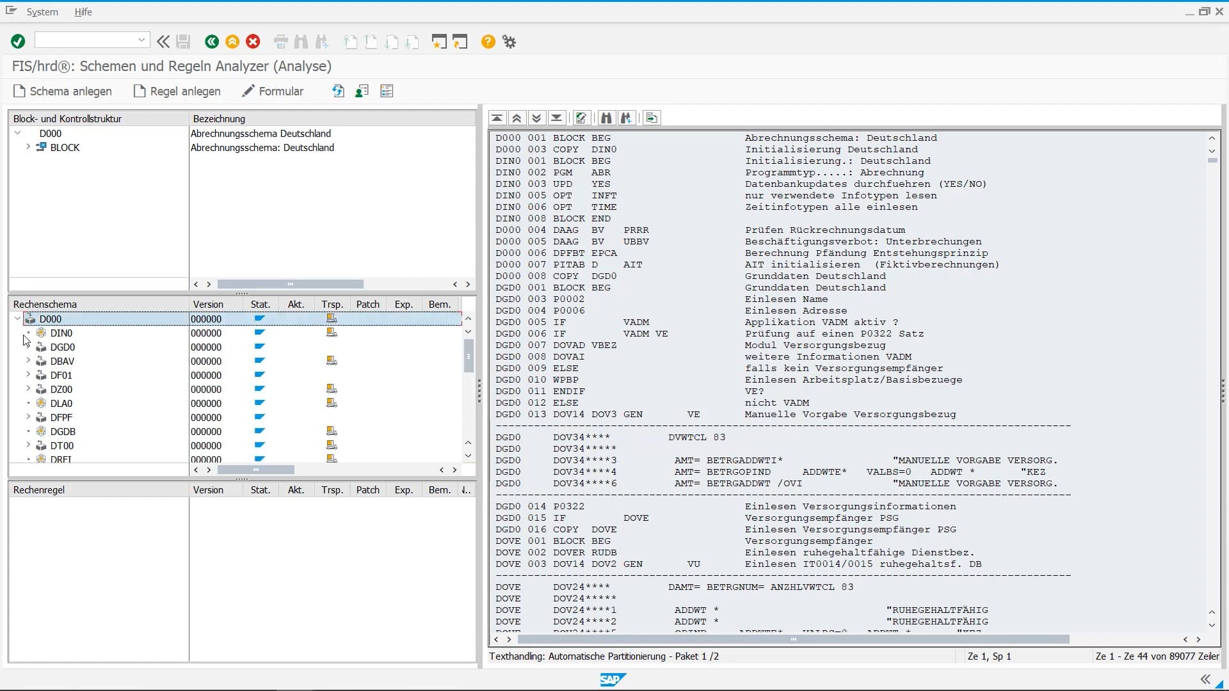Open the Hilfe menu
Viewport: 1229px width, 691px height.
pyautogui.click(x=83, y=12)
